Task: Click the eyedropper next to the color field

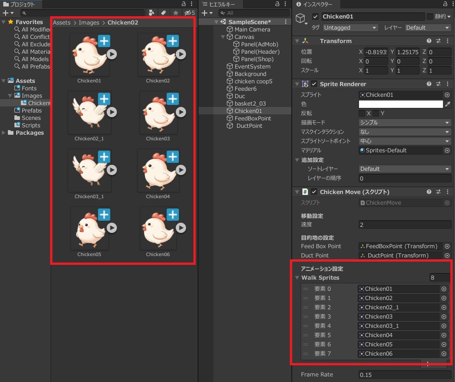Action: pyautogui.click(x=448, y=104)
